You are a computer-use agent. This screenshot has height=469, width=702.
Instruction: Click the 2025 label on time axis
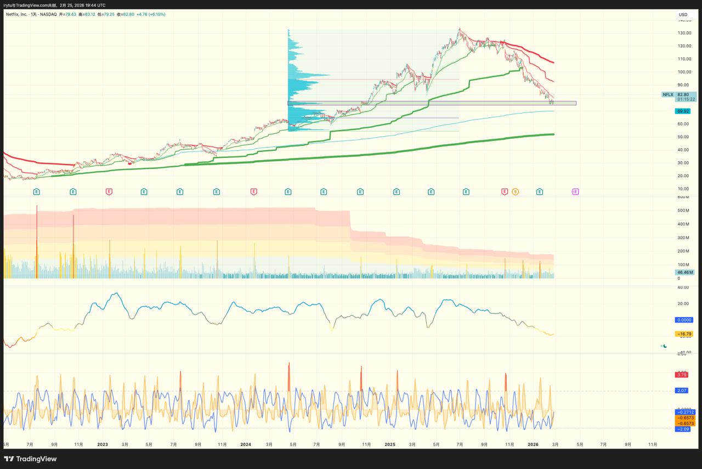pos(389,444)
